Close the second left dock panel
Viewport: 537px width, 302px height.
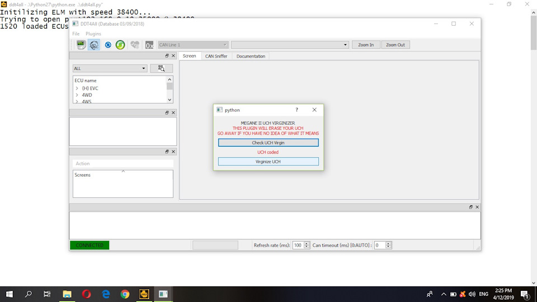click(x=173, y=112)
